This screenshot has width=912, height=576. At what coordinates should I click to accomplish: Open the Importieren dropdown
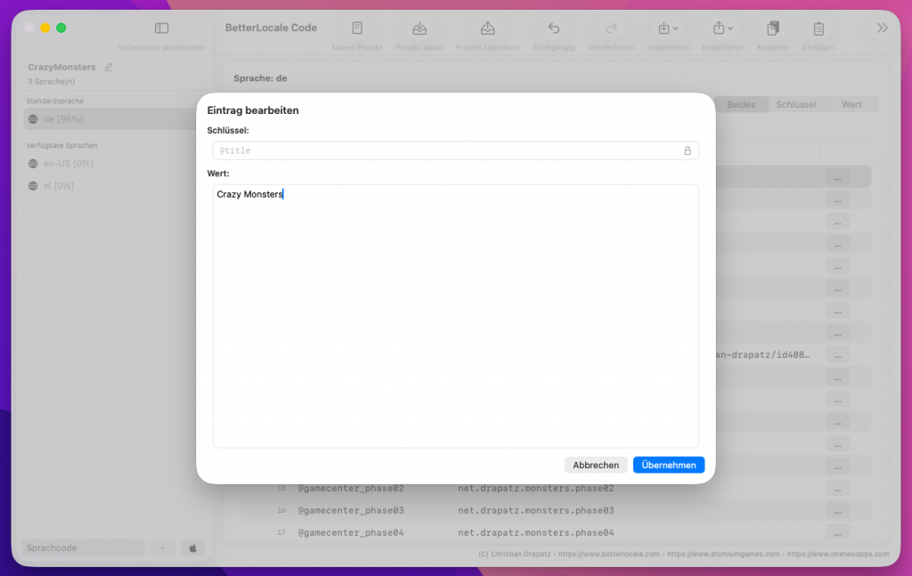click(x=667, y=28)
